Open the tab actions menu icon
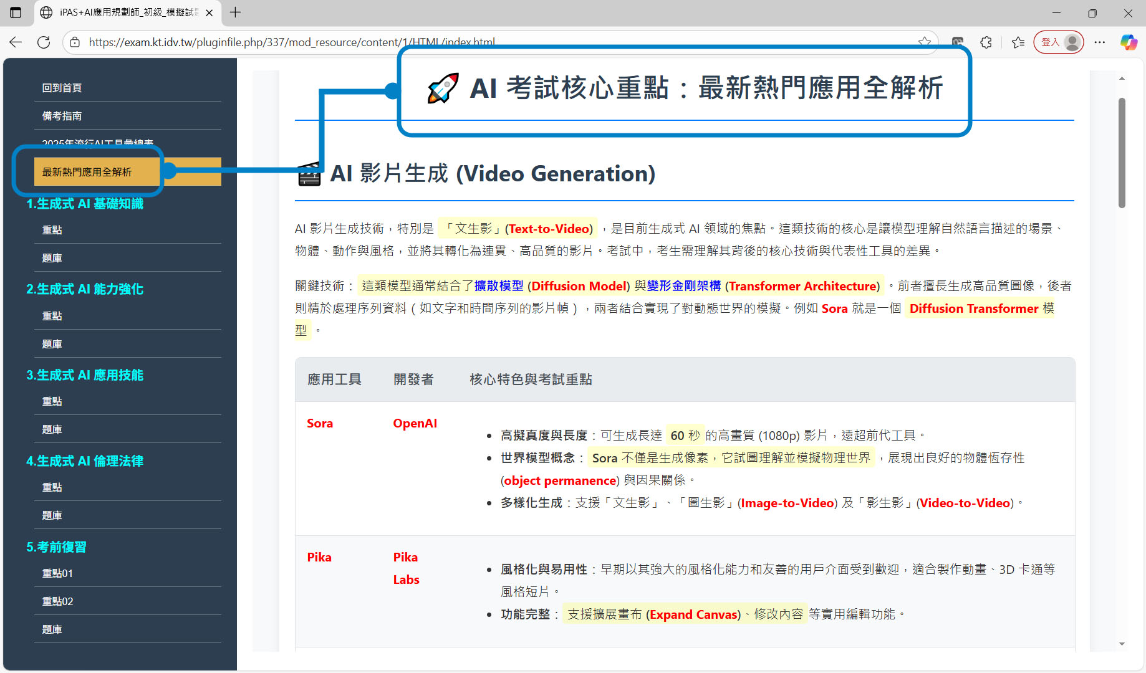This screenshot has width=1146, height=673. coord(16,12)
